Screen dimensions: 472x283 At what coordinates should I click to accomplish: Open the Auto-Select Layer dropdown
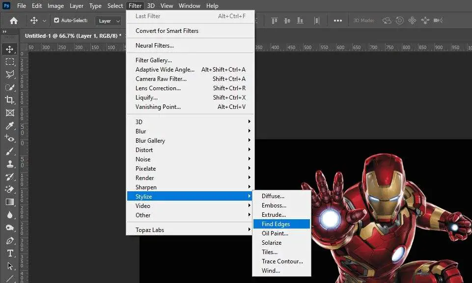[x=109, y=21]
